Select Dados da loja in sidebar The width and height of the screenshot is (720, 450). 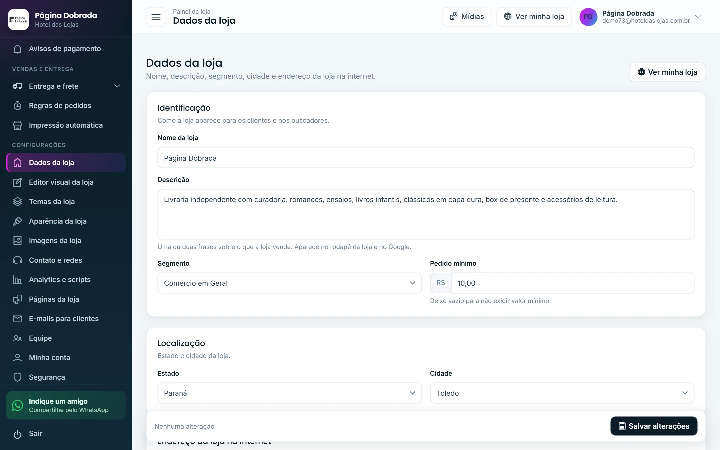(66, 163)
